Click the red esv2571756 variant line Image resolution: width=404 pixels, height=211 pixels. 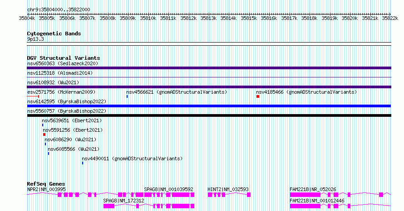click(x=33, y=96)
